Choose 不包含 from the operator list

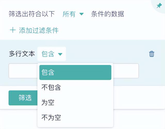pyautogui.click(x=51, y=88)
